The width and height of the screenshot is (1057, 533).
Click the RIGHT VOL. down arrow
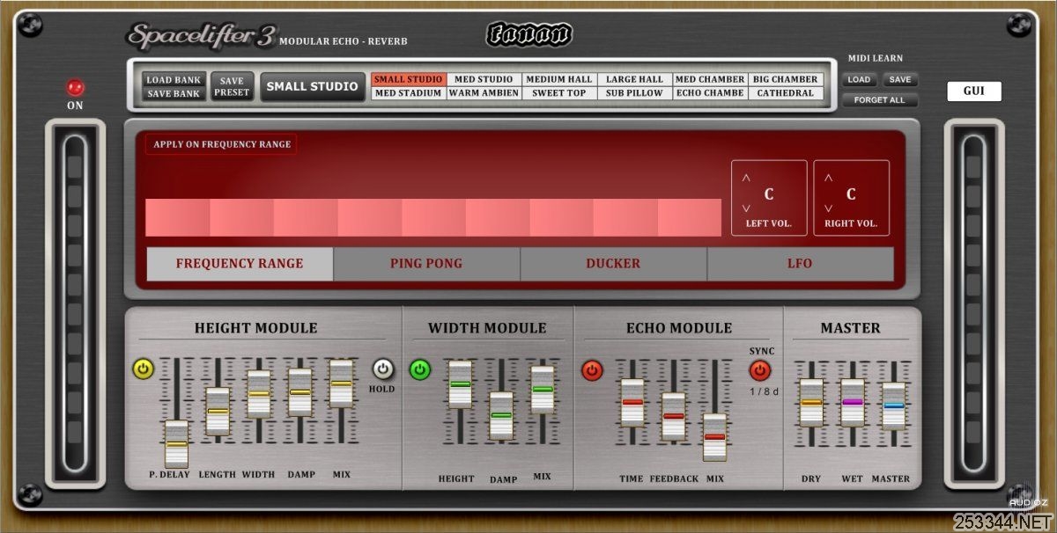[828, 208]
